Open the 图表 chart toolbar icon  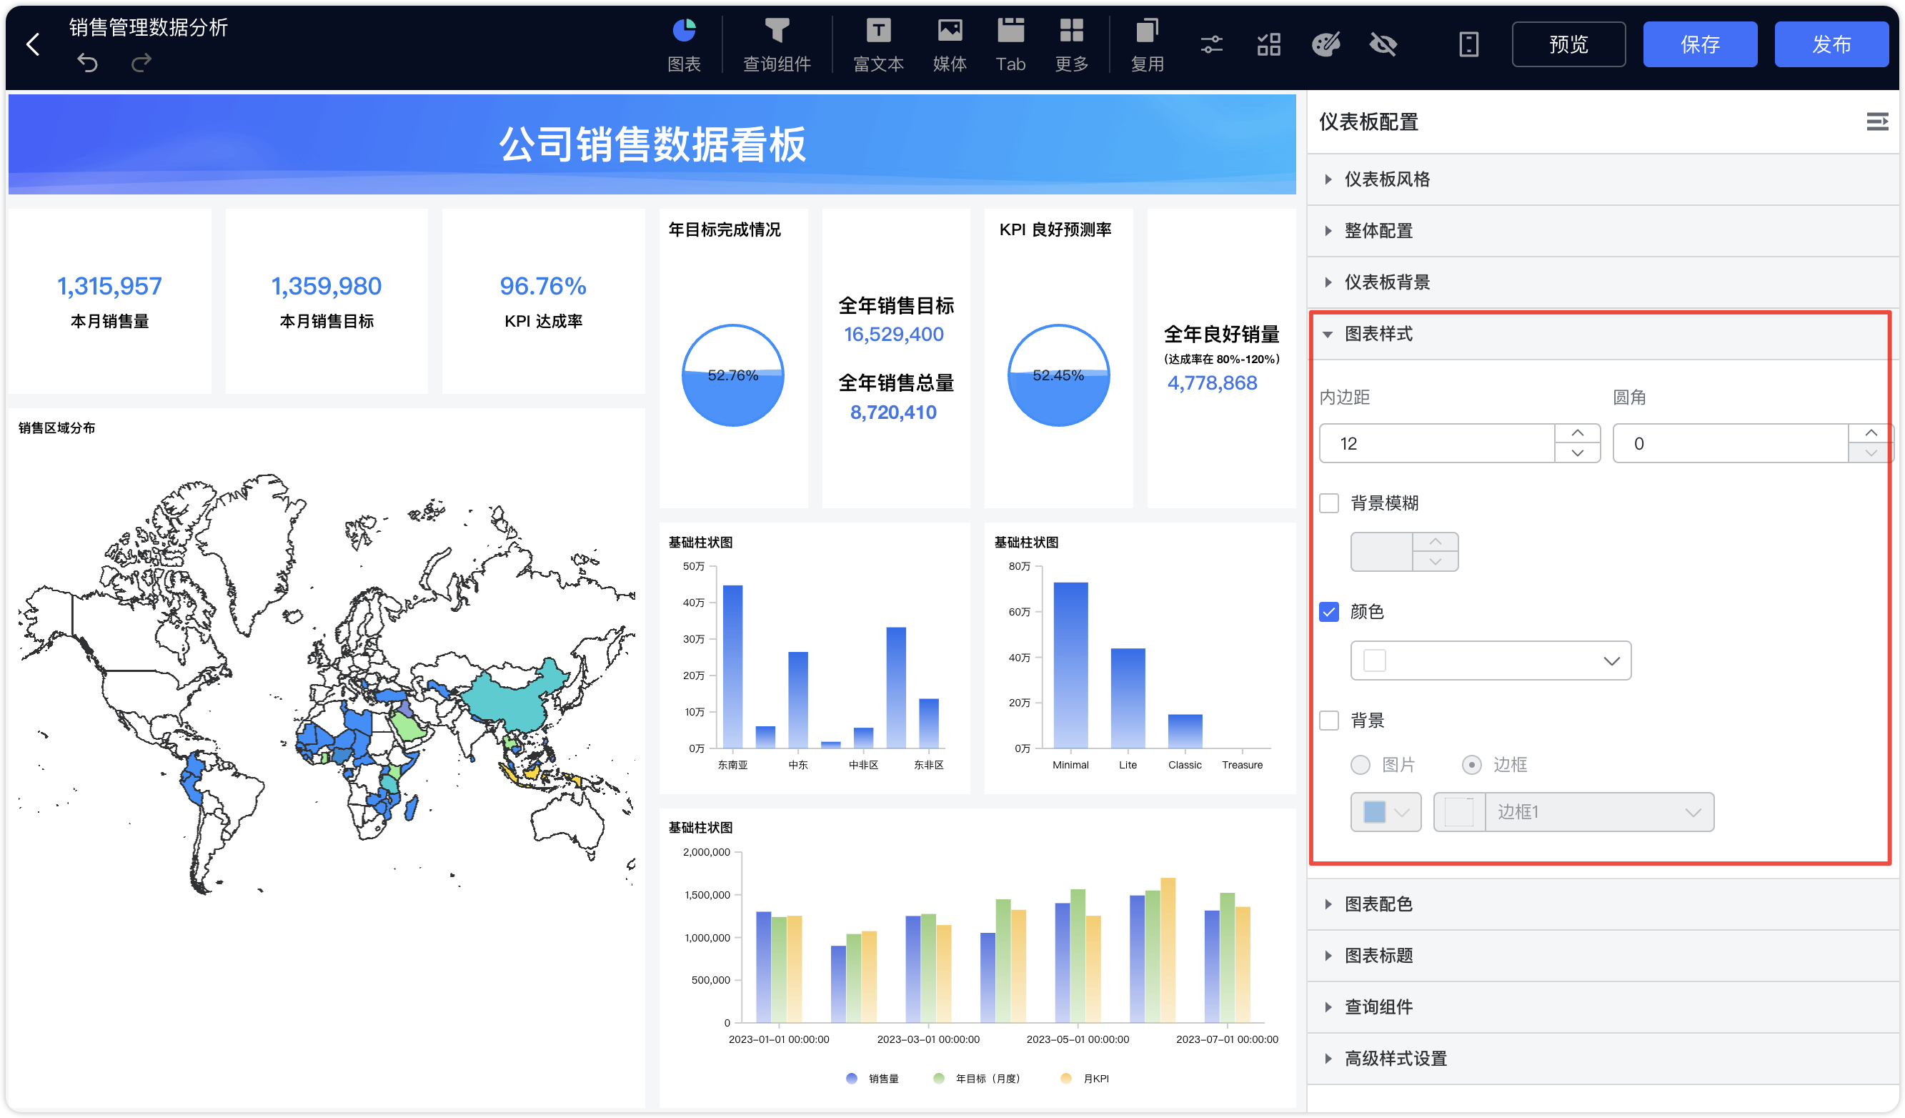pyautogui.click(x=684, y=45)
